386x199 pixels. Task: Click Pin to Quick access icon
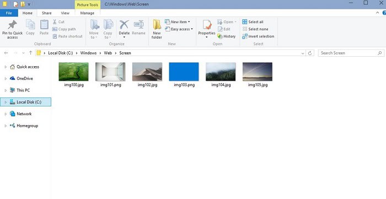coord(12,25)
